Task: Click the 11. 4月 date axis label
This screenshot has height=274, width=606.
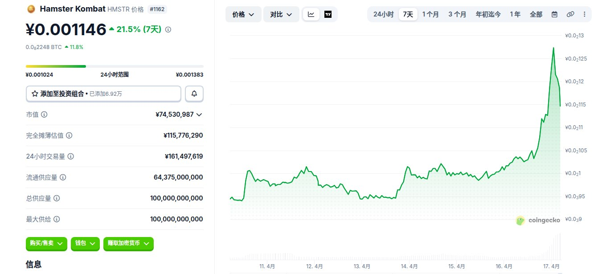Action: click(267, 266)
